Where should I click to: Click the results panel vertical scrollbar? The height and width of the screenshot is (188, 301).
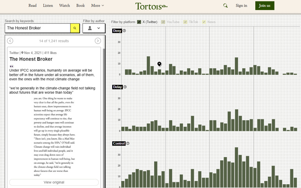(104, 118)
